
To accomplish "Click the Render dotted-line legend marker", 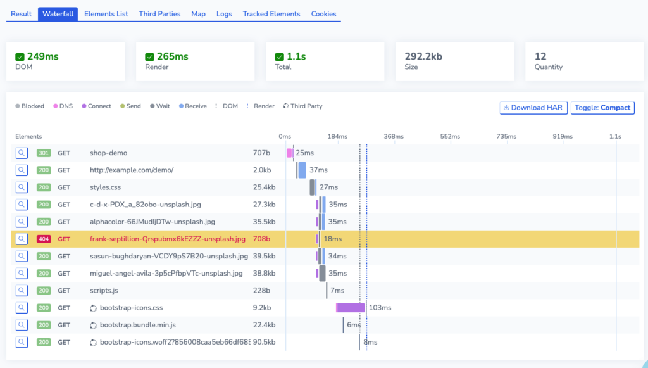I will tap(247, 106).
